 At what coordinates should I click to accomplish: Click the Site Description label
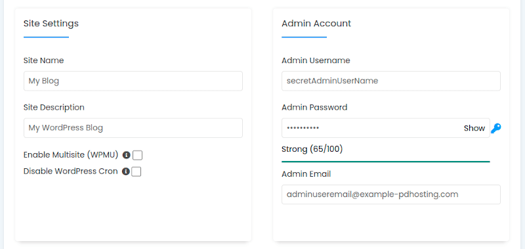click(54, 107)
